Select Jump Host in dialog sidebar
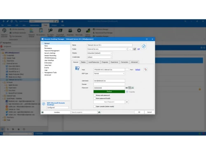Screen dimensions: 206x155 tap(48, 65)
